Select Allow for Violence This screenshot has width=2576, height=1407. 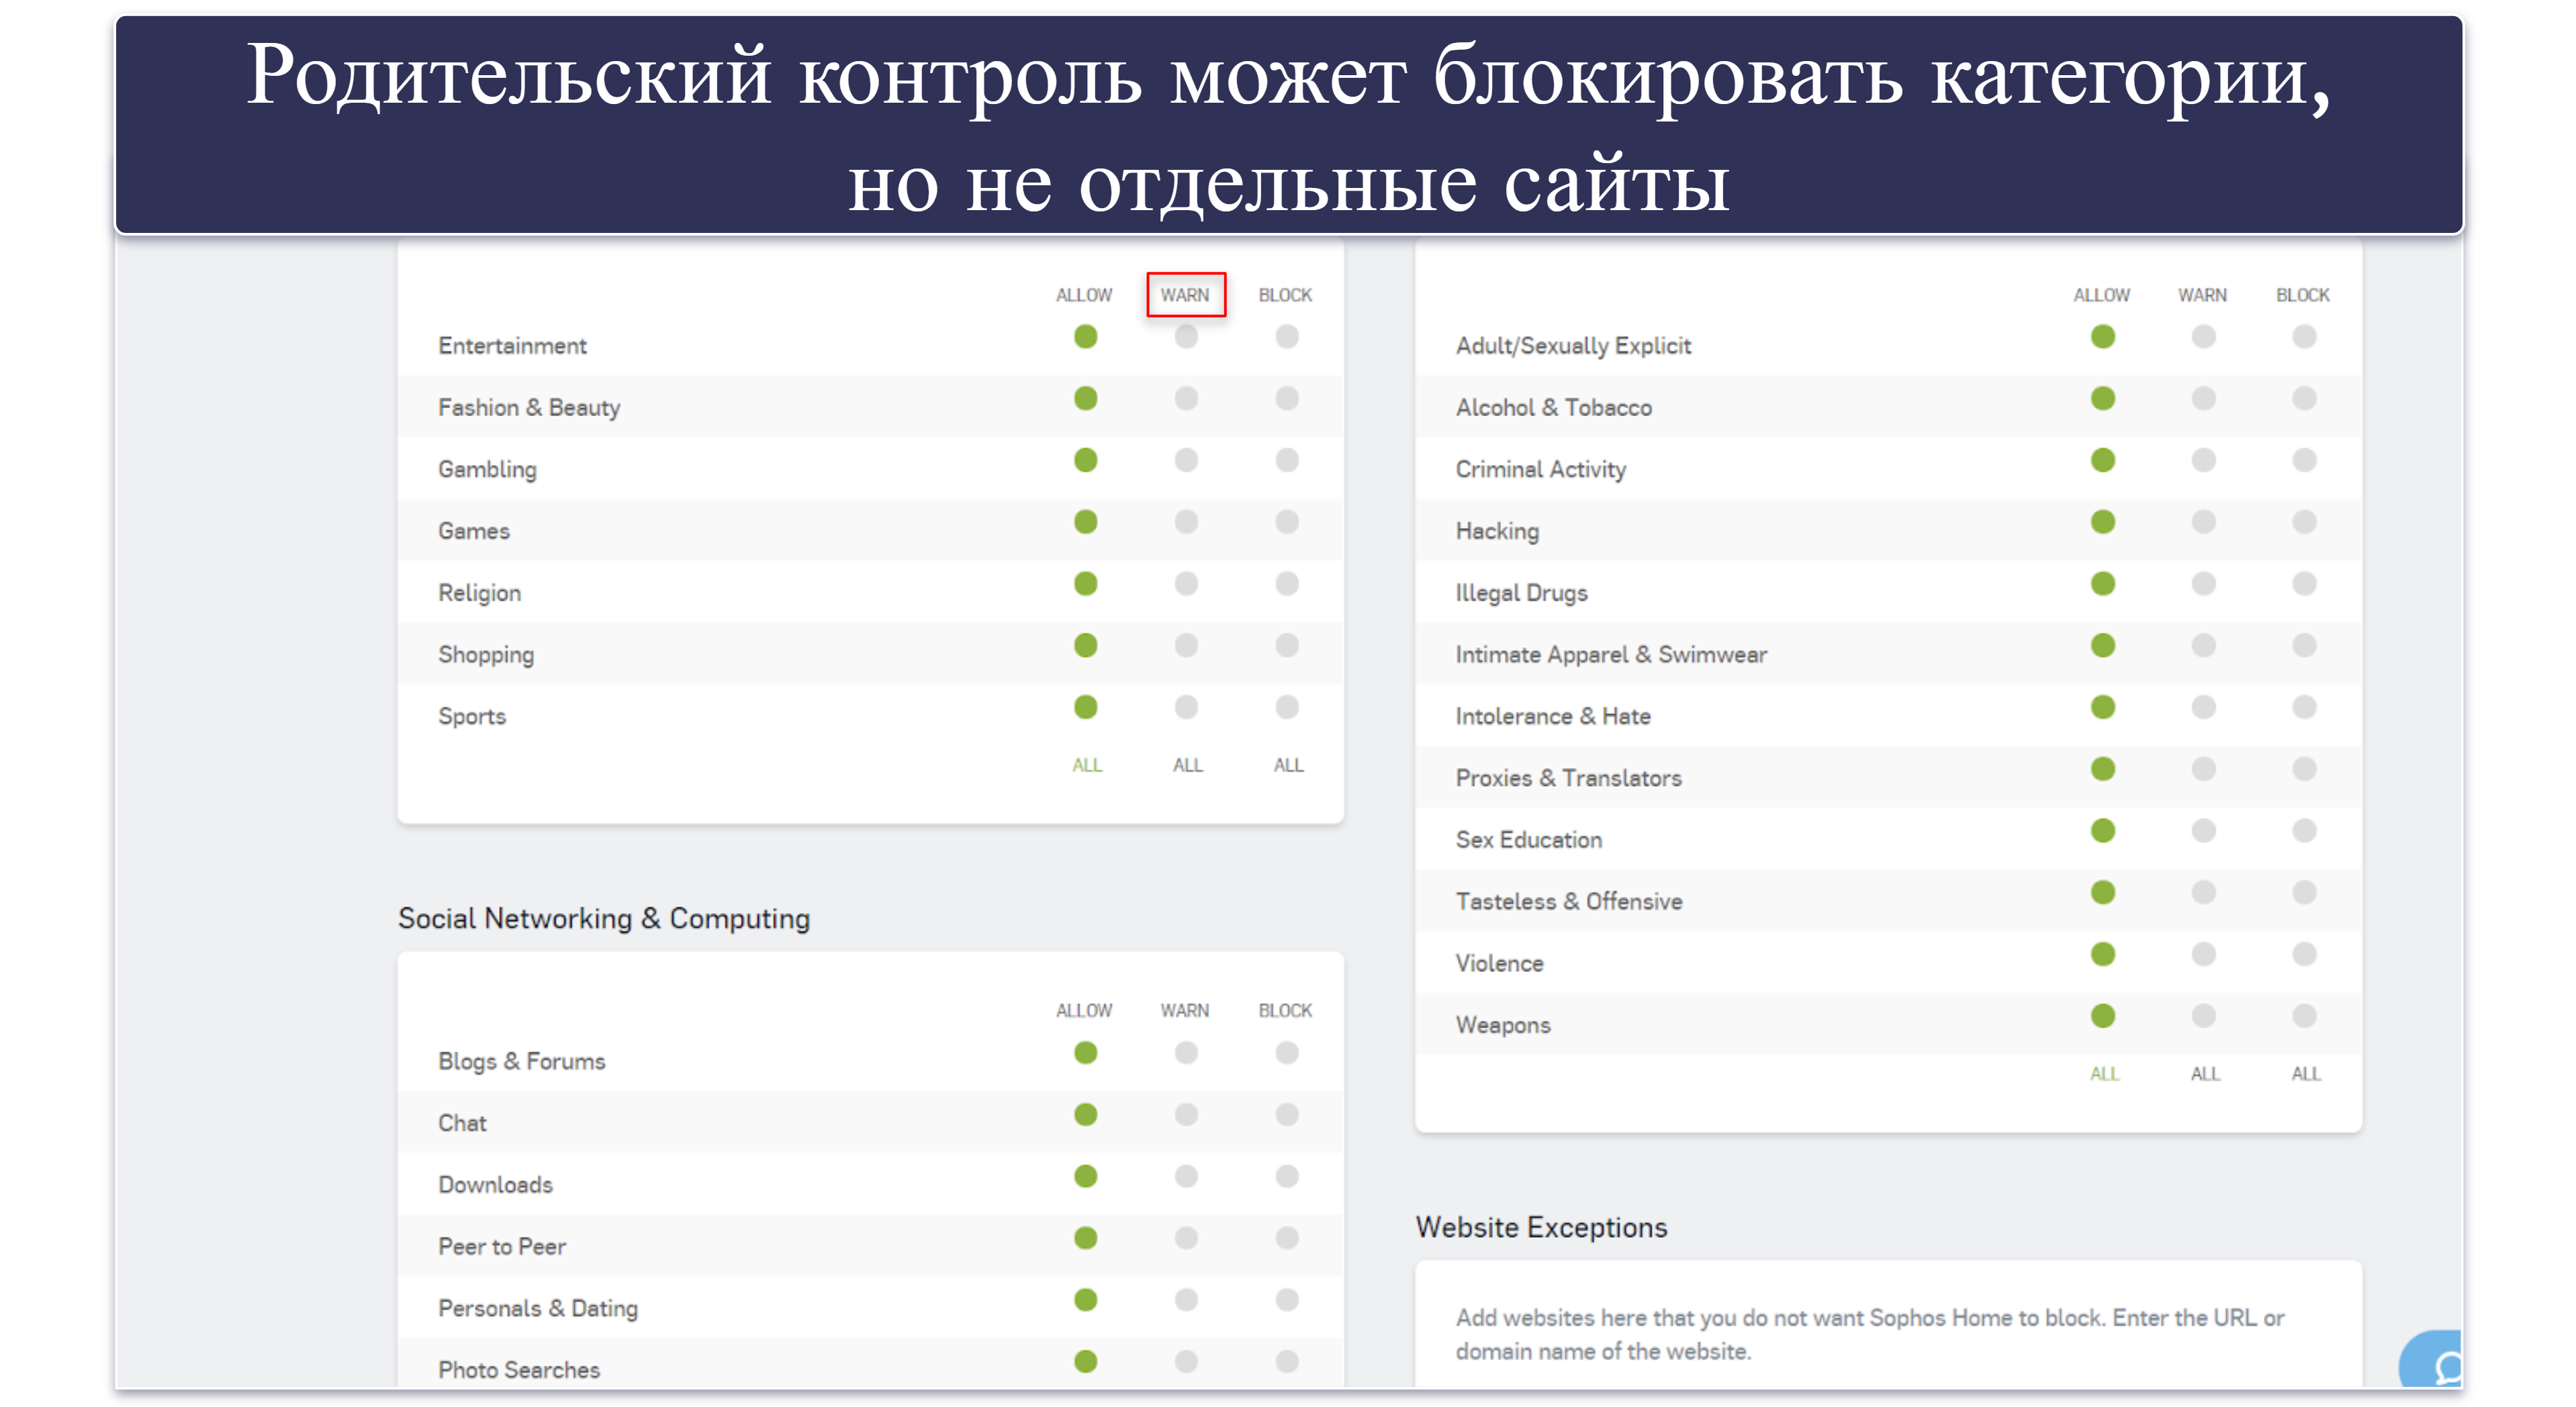tap(2103, 955)
